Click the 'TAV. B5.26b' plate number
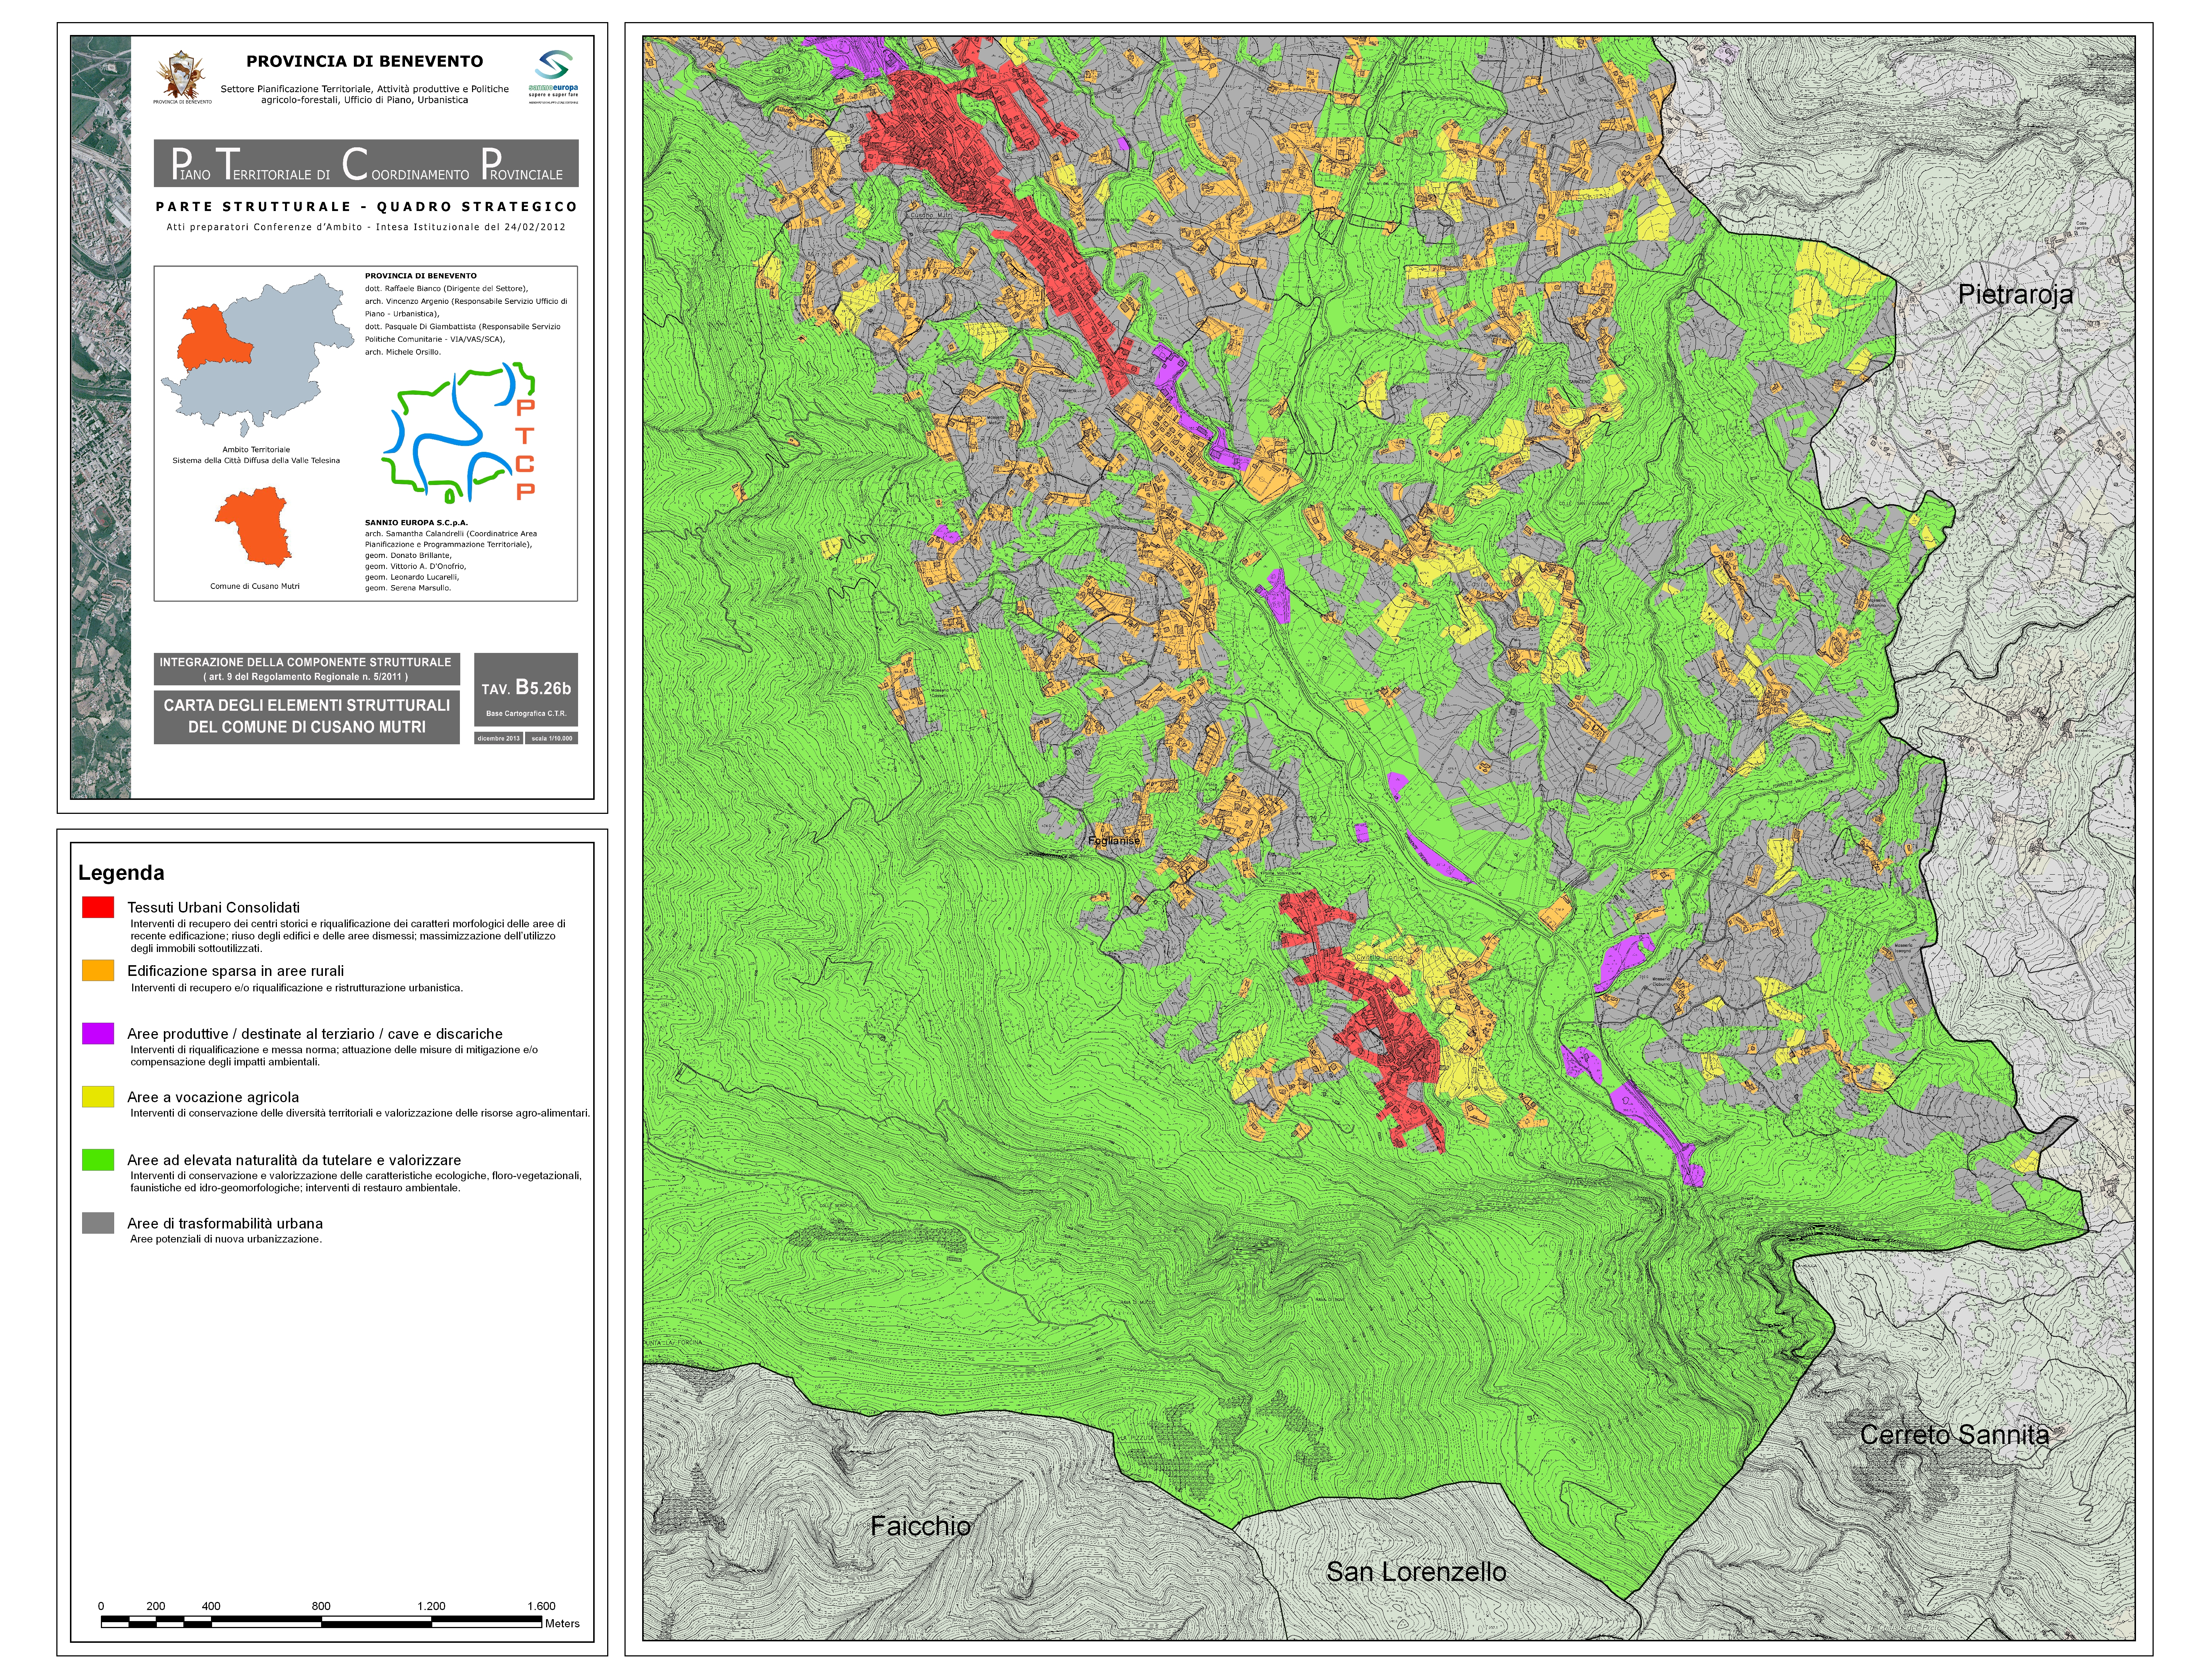The height and width of the screenshot is (1680, 2203). click(x=526, y=688)
